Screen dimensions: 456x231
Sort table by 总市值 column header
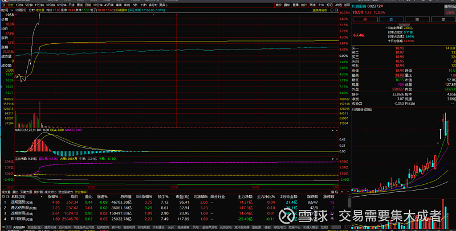[x=125, y=197]
